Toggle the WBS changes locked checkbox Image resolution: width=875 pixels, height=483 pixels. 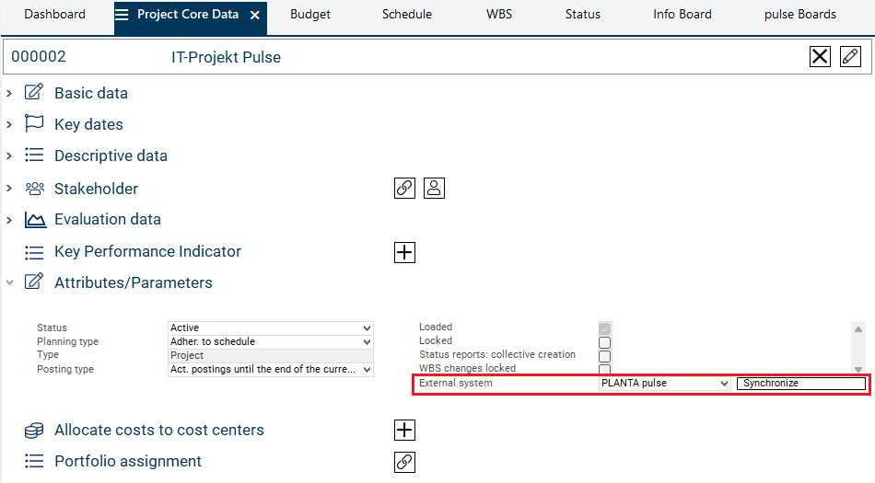605,369
